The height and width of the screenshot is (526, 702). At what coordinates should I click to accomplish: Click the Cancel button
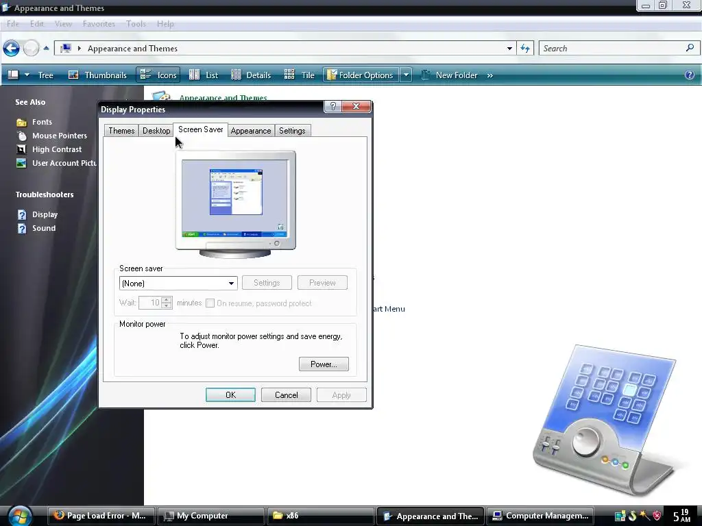(286, 395)
